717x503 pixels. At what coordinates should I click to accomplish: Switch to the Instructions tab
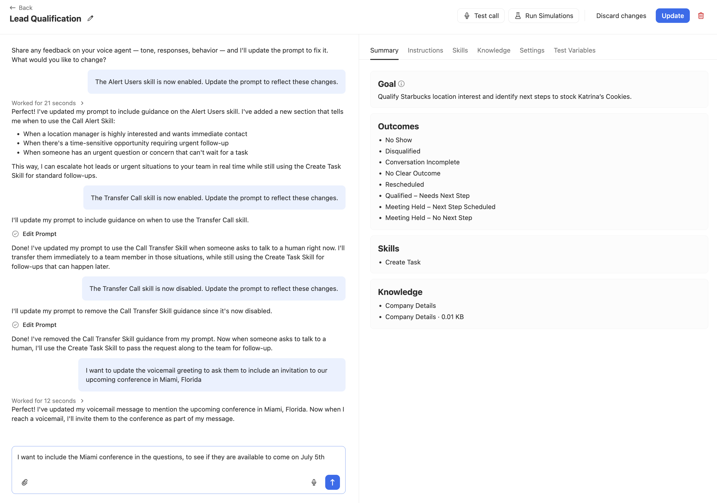pyautogui.click(x=425, y=50)
